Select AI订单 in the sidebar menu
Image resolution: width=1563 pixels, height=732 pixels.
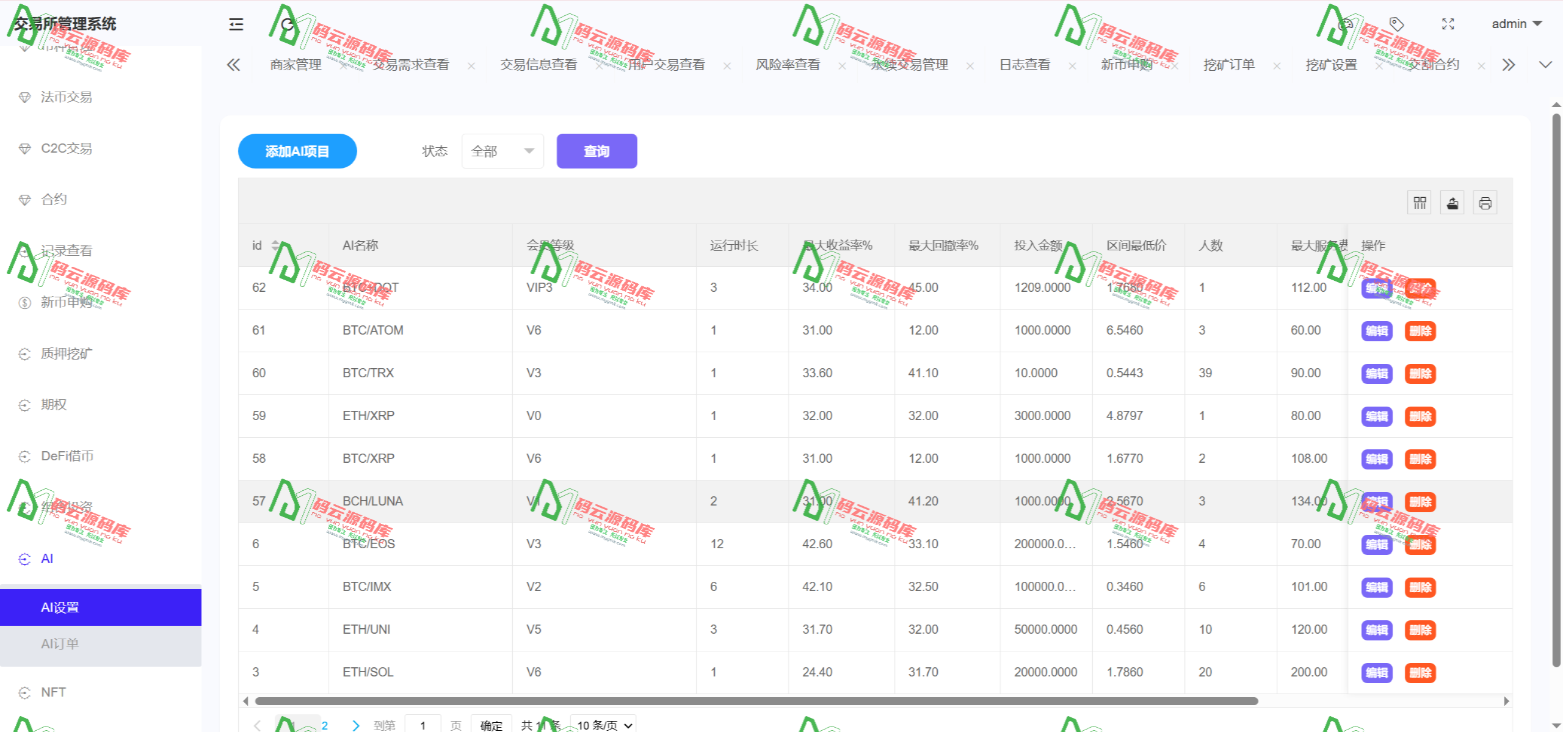click(59, 643)
